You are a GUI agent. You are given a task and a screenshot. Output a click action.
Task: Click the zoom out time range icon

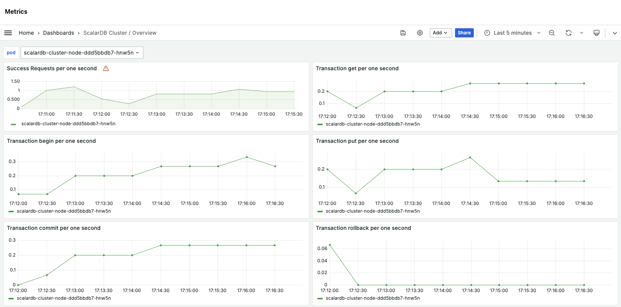pos(552,33)
